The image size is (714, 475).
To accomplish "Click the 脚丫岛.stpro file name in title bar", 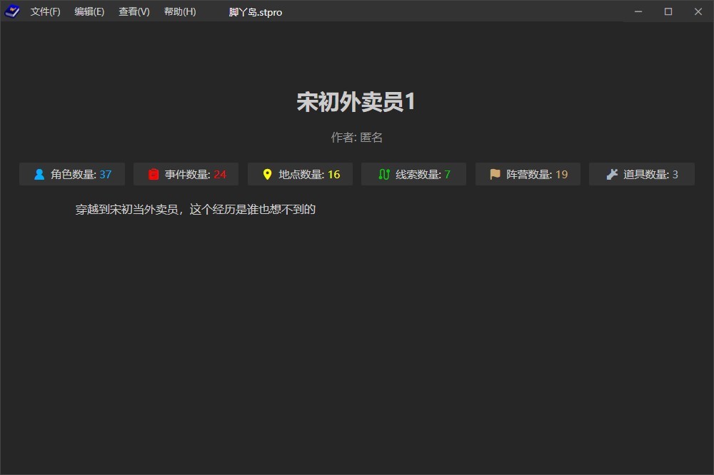I will click(256, 12).
